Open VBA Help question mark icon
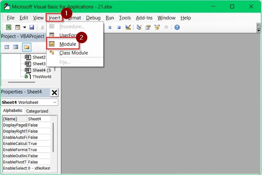The height and width of the screenshot is (175, 262). click(177, 27)
